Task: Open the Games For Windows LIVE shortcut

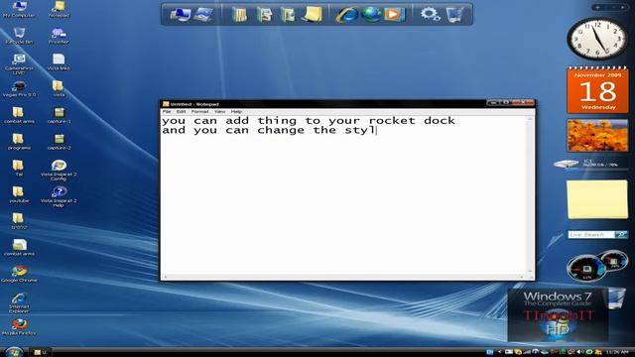Action: 19,63
